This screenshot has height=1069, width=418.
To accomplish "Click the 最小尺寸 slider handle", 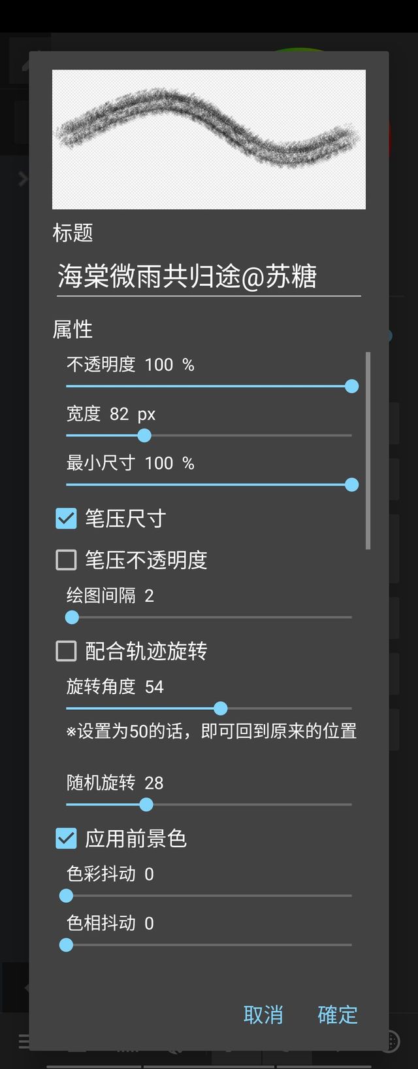I will coord(351,485).
